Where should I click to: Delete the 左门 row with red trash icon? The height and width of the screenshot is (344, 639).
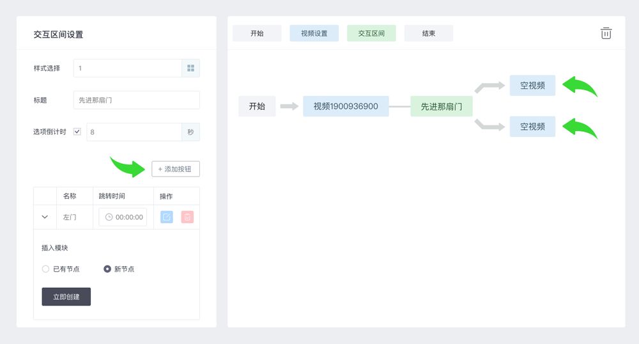pyautogui.click(x=187, y=217)
